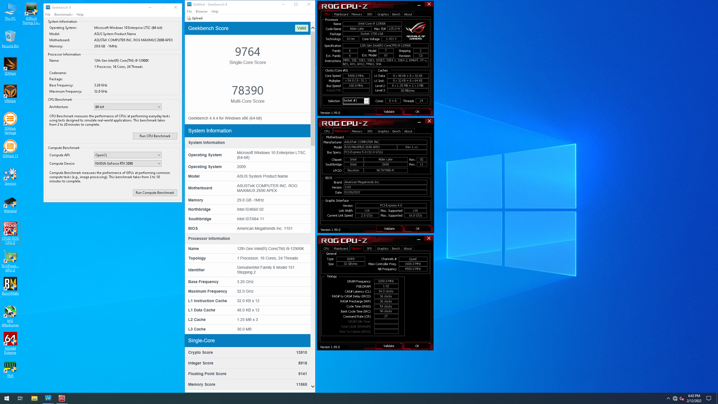Screen dimensions: 718x404
Task: Open This PC desktop icon
Action: tap(10, 12)
